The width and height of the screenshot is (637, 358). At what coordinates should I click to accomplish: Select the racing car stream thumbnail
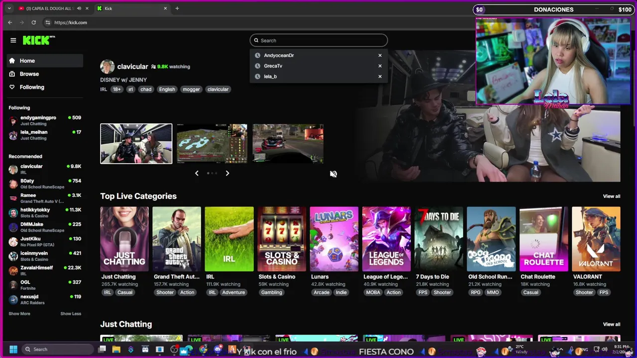pyautogui.click(x=288, y=144)
